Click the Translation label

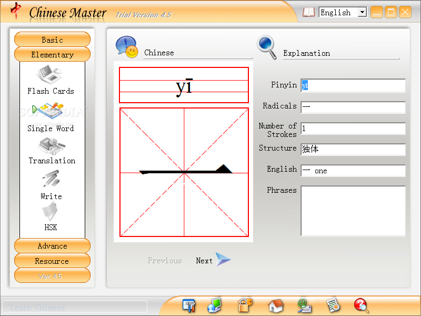click(x=52, y=161)
